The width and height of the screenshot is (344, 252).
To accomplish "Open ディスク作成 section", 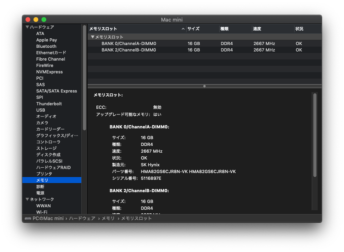I will pos(48,154).
